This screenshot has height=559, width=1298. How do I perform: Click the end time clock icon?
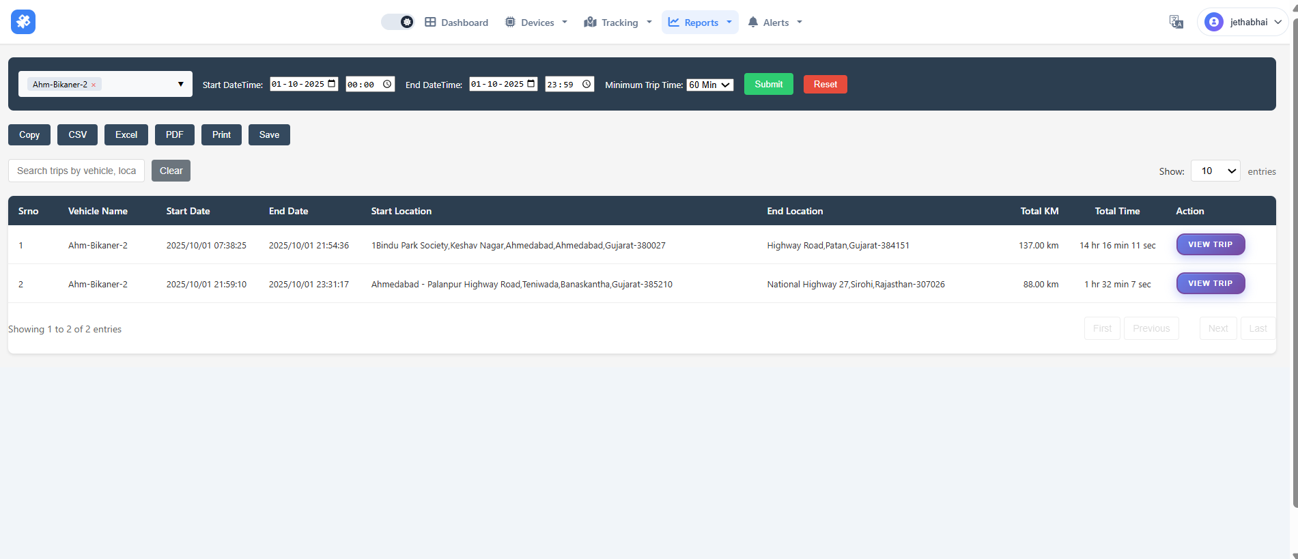click(x=587, y=84)
